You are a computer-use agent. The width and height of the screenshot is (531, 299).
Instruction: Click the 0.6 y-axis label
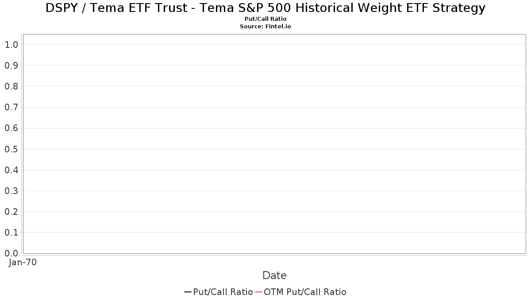(11, 128)
